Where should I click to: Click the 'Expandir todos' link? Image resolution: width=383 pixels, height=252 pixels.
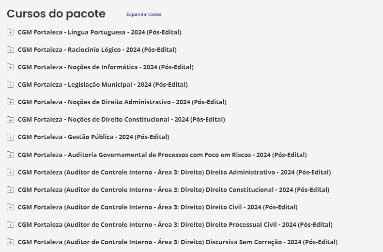(x=144, y=15)
